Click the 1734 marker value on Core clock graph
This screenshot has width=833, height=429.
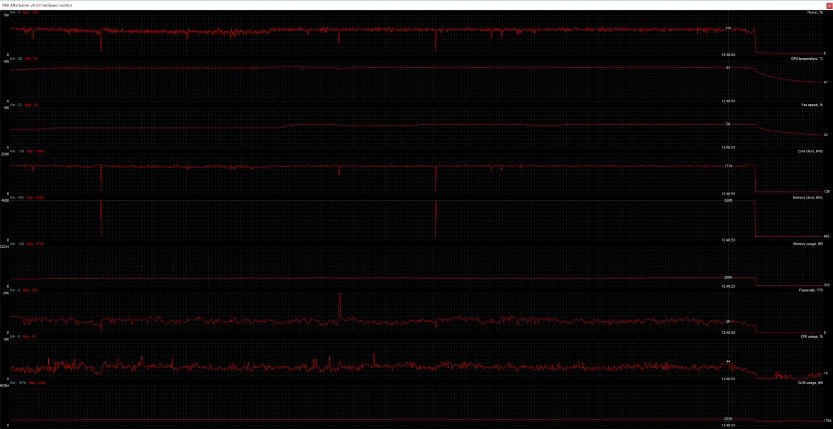728,166
